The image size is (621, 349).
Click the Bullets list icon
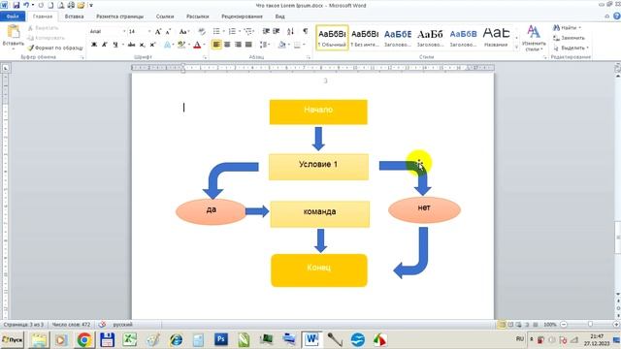(x=216, y=31)
